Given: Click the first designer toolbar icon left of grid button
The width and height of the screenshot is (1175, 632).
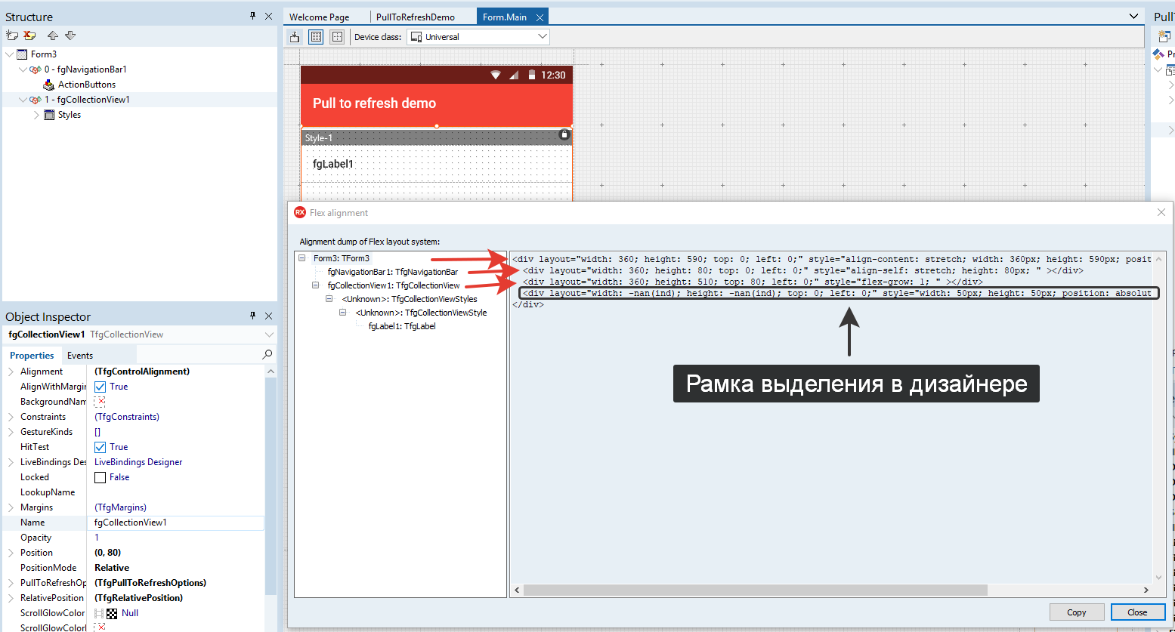Looking at the screenshot, I should click(295, 36).
